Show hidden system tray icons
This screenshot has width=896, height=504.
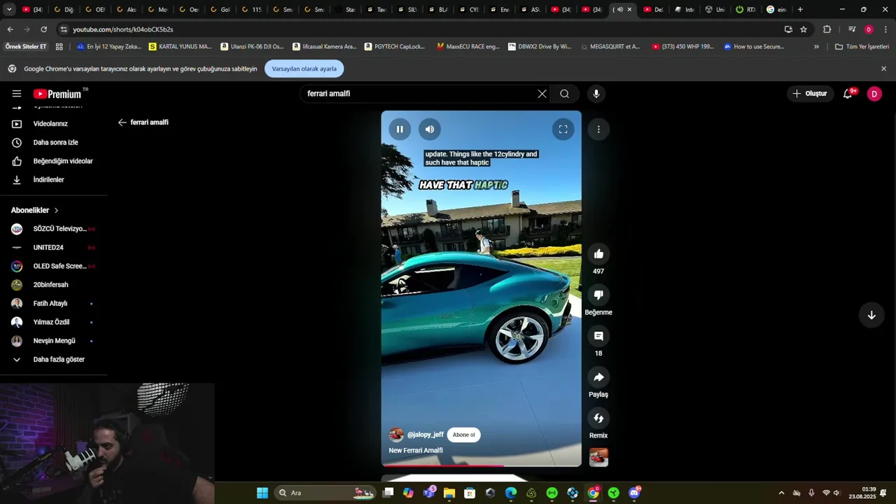(781, 493)
